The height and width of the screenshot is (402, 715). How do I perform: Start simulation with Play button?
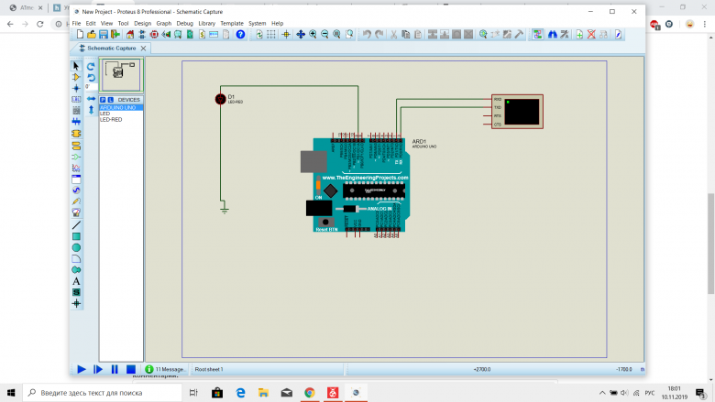point(82,369)
